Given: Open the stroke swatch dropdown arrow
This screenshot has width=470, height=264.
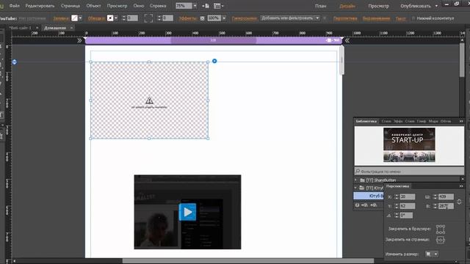Looking at the screenshot, I should 116,18.
